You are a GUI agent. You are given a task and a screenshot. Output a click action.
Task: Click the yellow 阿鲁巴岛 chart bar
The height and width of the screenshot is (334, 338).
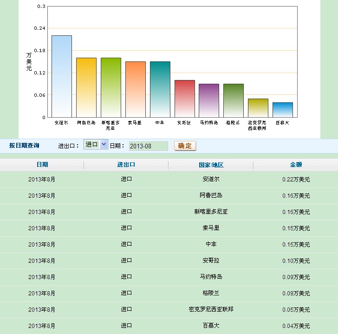[86, 87]
